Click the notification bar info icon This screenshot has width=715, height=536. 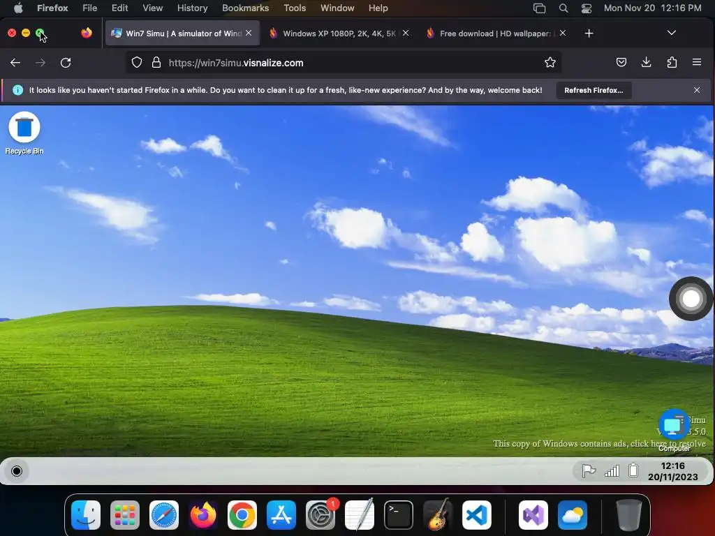(x=17, y=90)
